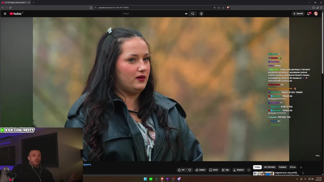Open the Brave Shields lion icon
The height and width of the screenshot is (182, 324).
228,8
